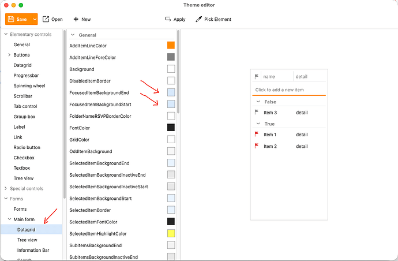The image size is (398, 261).
Task: Select the Link tree item
Action: tap(18, 137)
